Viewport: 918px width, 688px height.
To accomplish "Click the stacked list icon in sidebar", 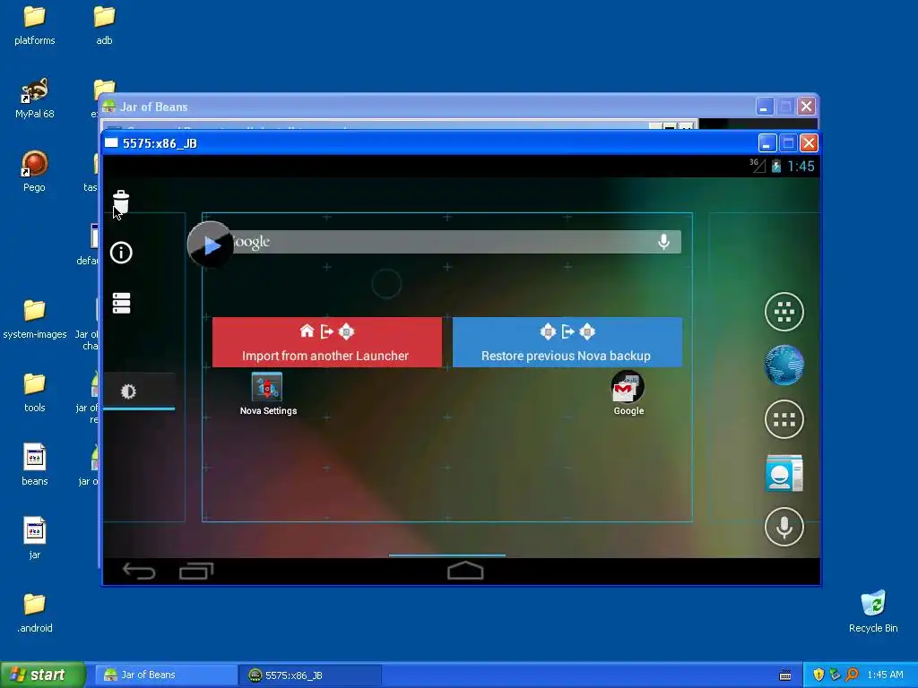I will (121, 303).
